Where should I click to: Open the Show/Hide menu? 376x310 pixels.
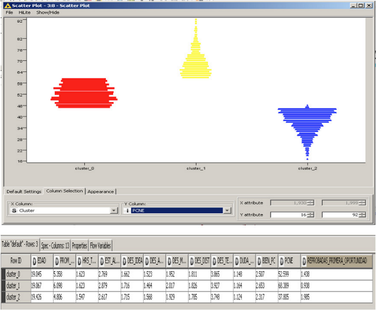click(x=48, y=12)
